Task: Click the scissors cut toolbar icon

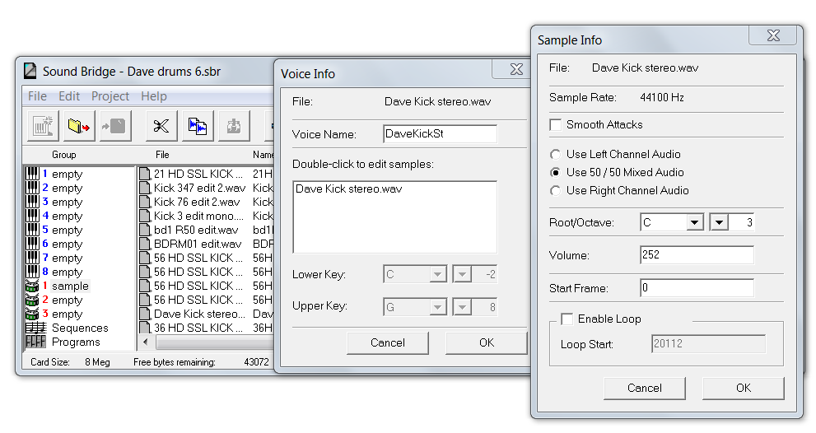Action: tap(161, 126)
